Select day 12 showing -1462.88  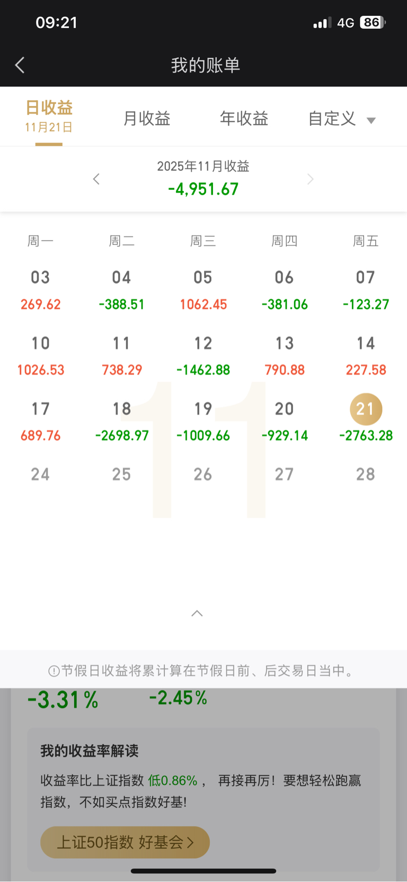pos(203,356)
